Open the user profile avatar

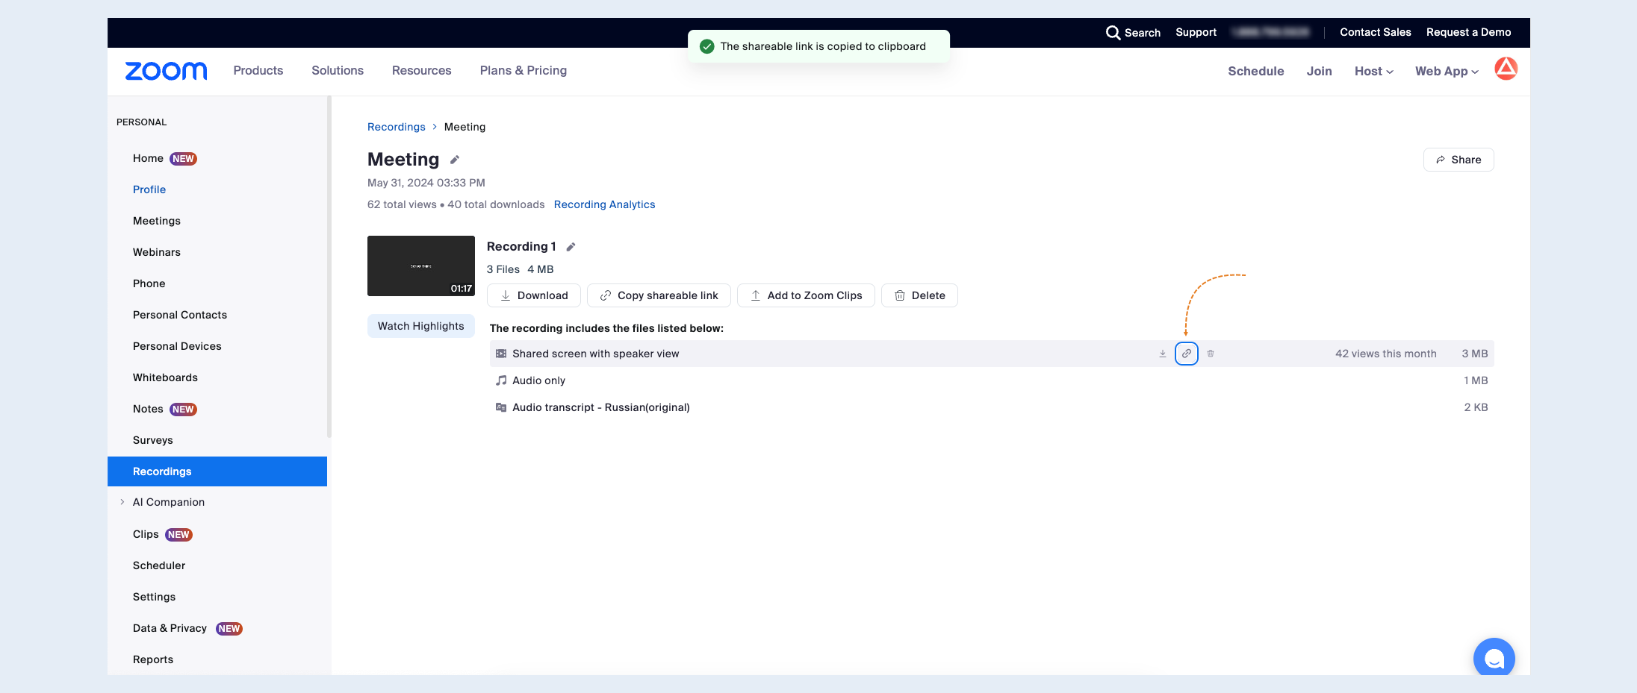1506,69
